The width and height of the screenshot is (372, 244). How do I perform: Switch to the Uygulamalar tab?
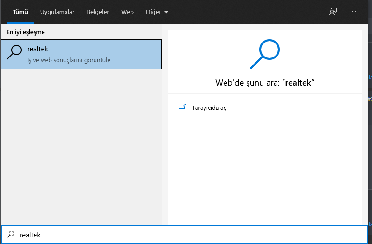click(57, 12)
